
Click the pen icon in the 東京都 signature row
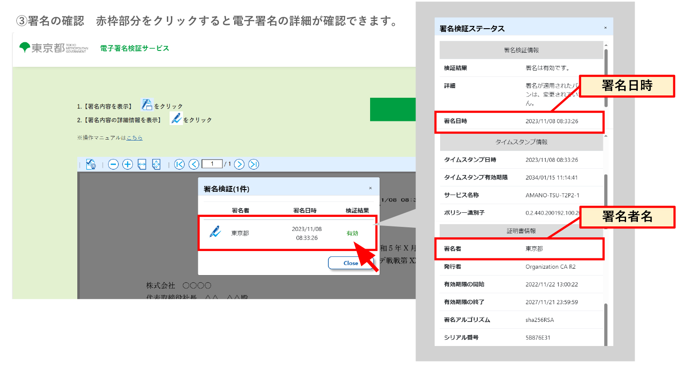(215, 232)
